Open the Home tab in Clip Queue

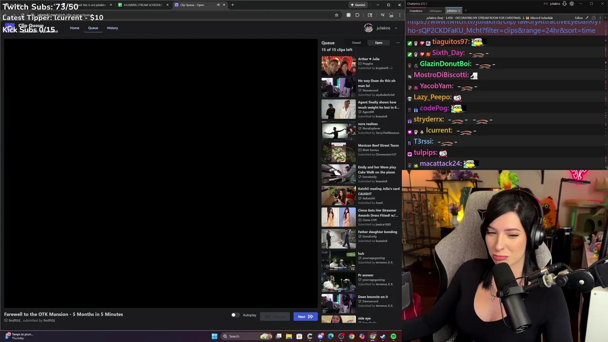coord(75,28)
